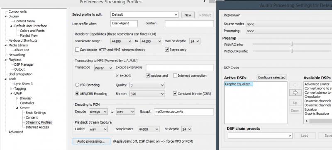Screen dimensions: 332x150
Task: Open the maximum samplerate range dropdown
Action: [151, 41]
